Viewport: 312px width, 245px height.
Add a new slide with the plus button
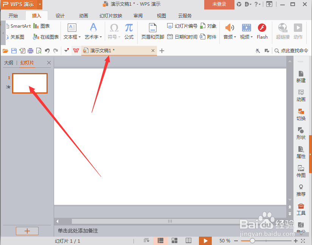[x=27, y=231]
